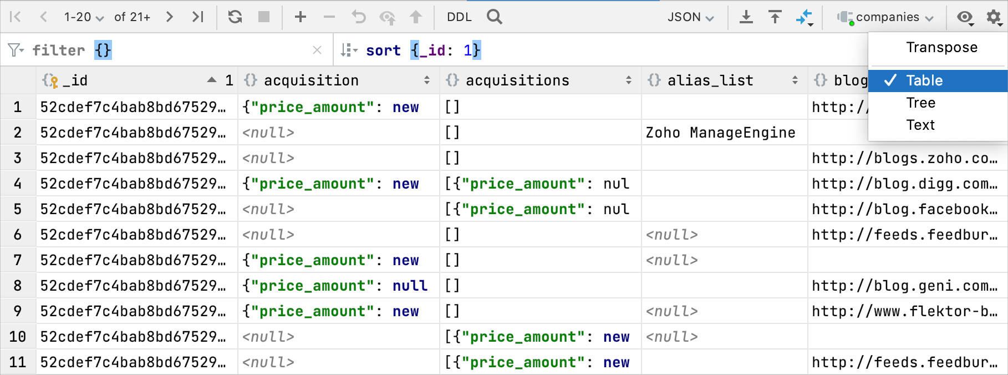This screenshot has height=375, width=1008.
Task: Switch to Text view mode
Action: [x=920, y=125]
